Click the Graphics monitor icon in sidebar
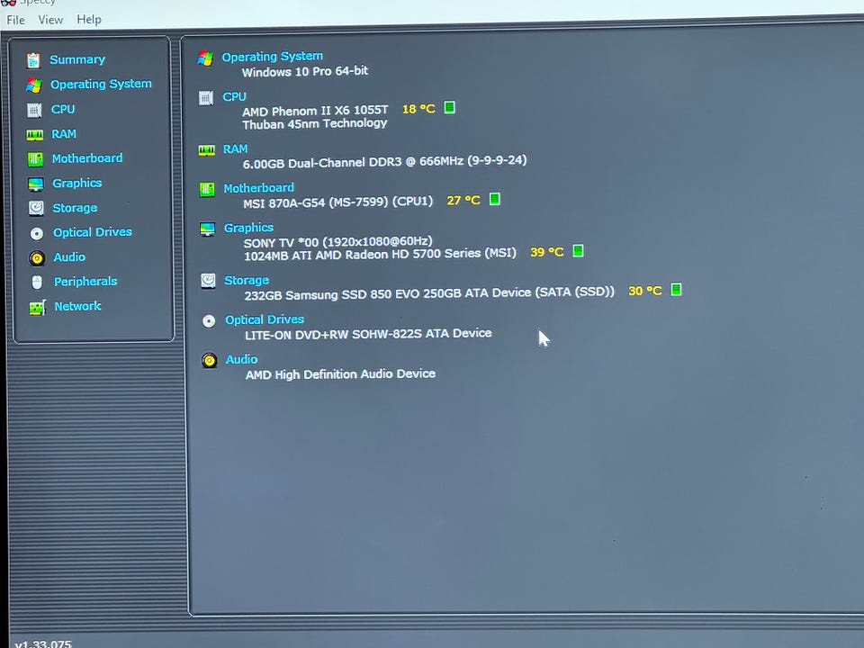Viewport: 864px width, 648px height. coord(36,184)
